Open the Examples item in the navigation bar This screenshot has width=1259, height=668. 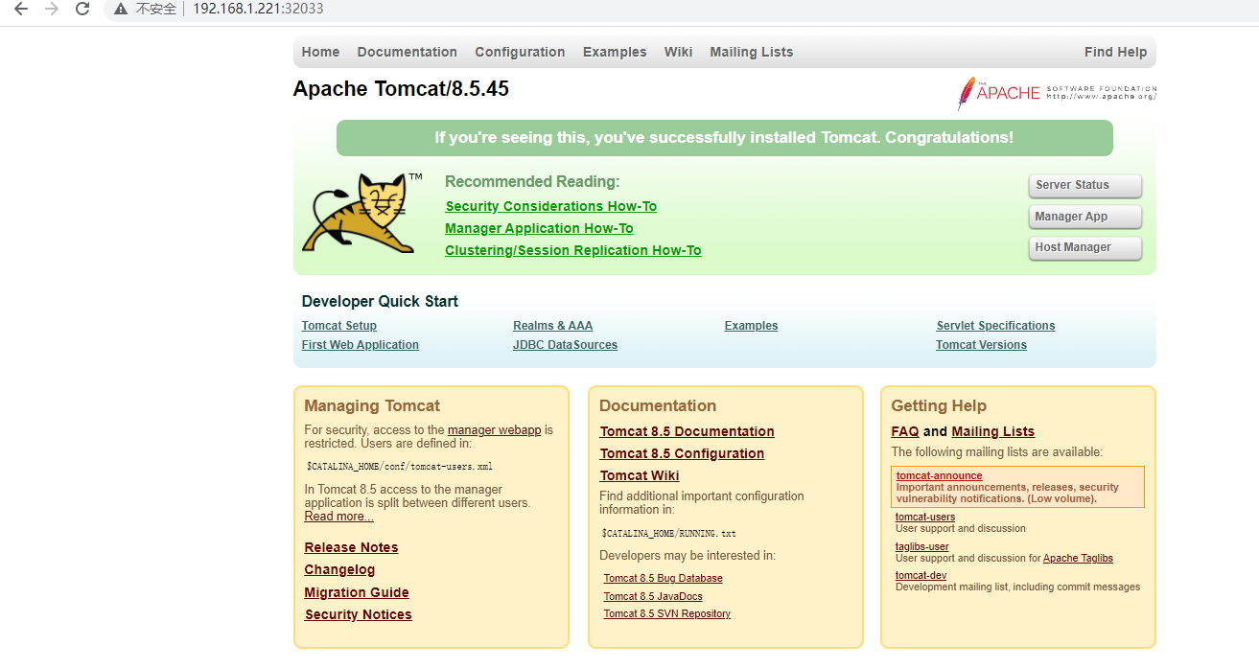[615, 52]
